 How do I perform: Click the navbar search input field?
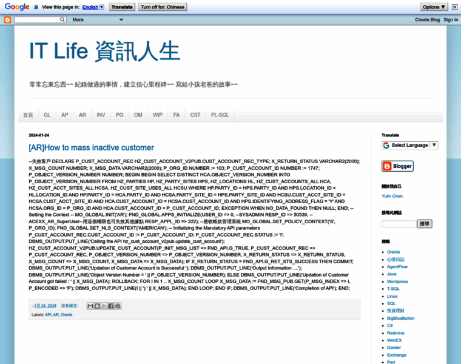pyautogui.click(x=37, y=19)
